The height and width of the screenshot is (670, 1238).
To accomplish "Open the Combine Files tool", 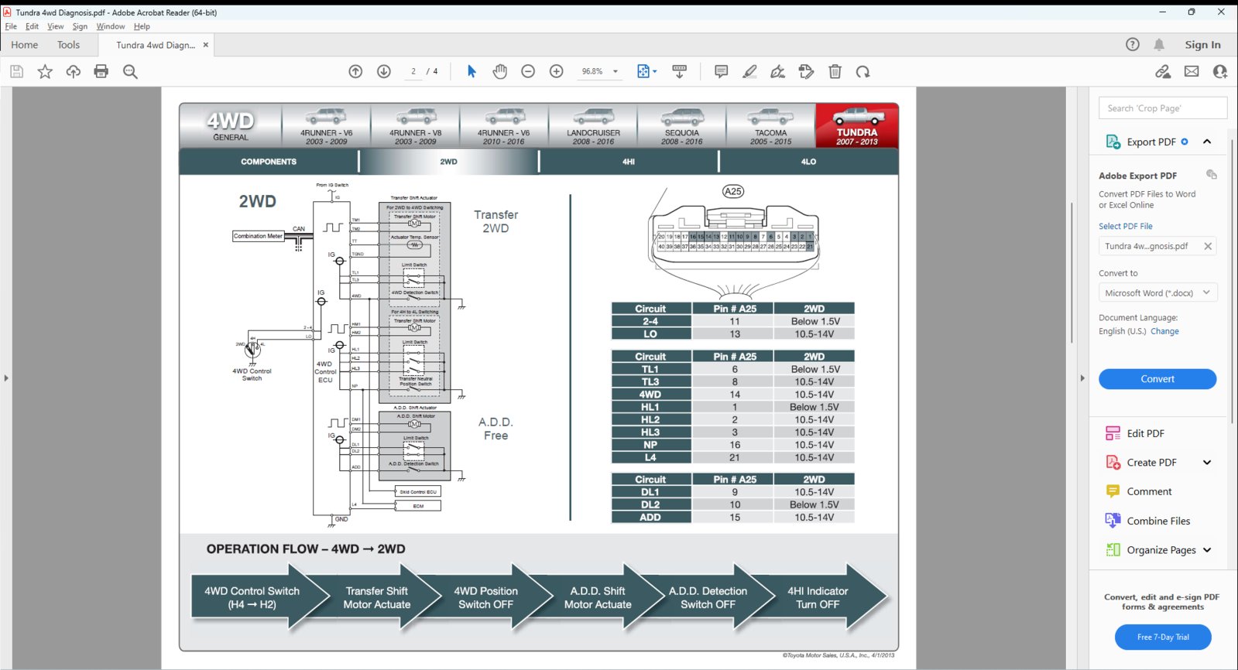I will click(1158, 521).
